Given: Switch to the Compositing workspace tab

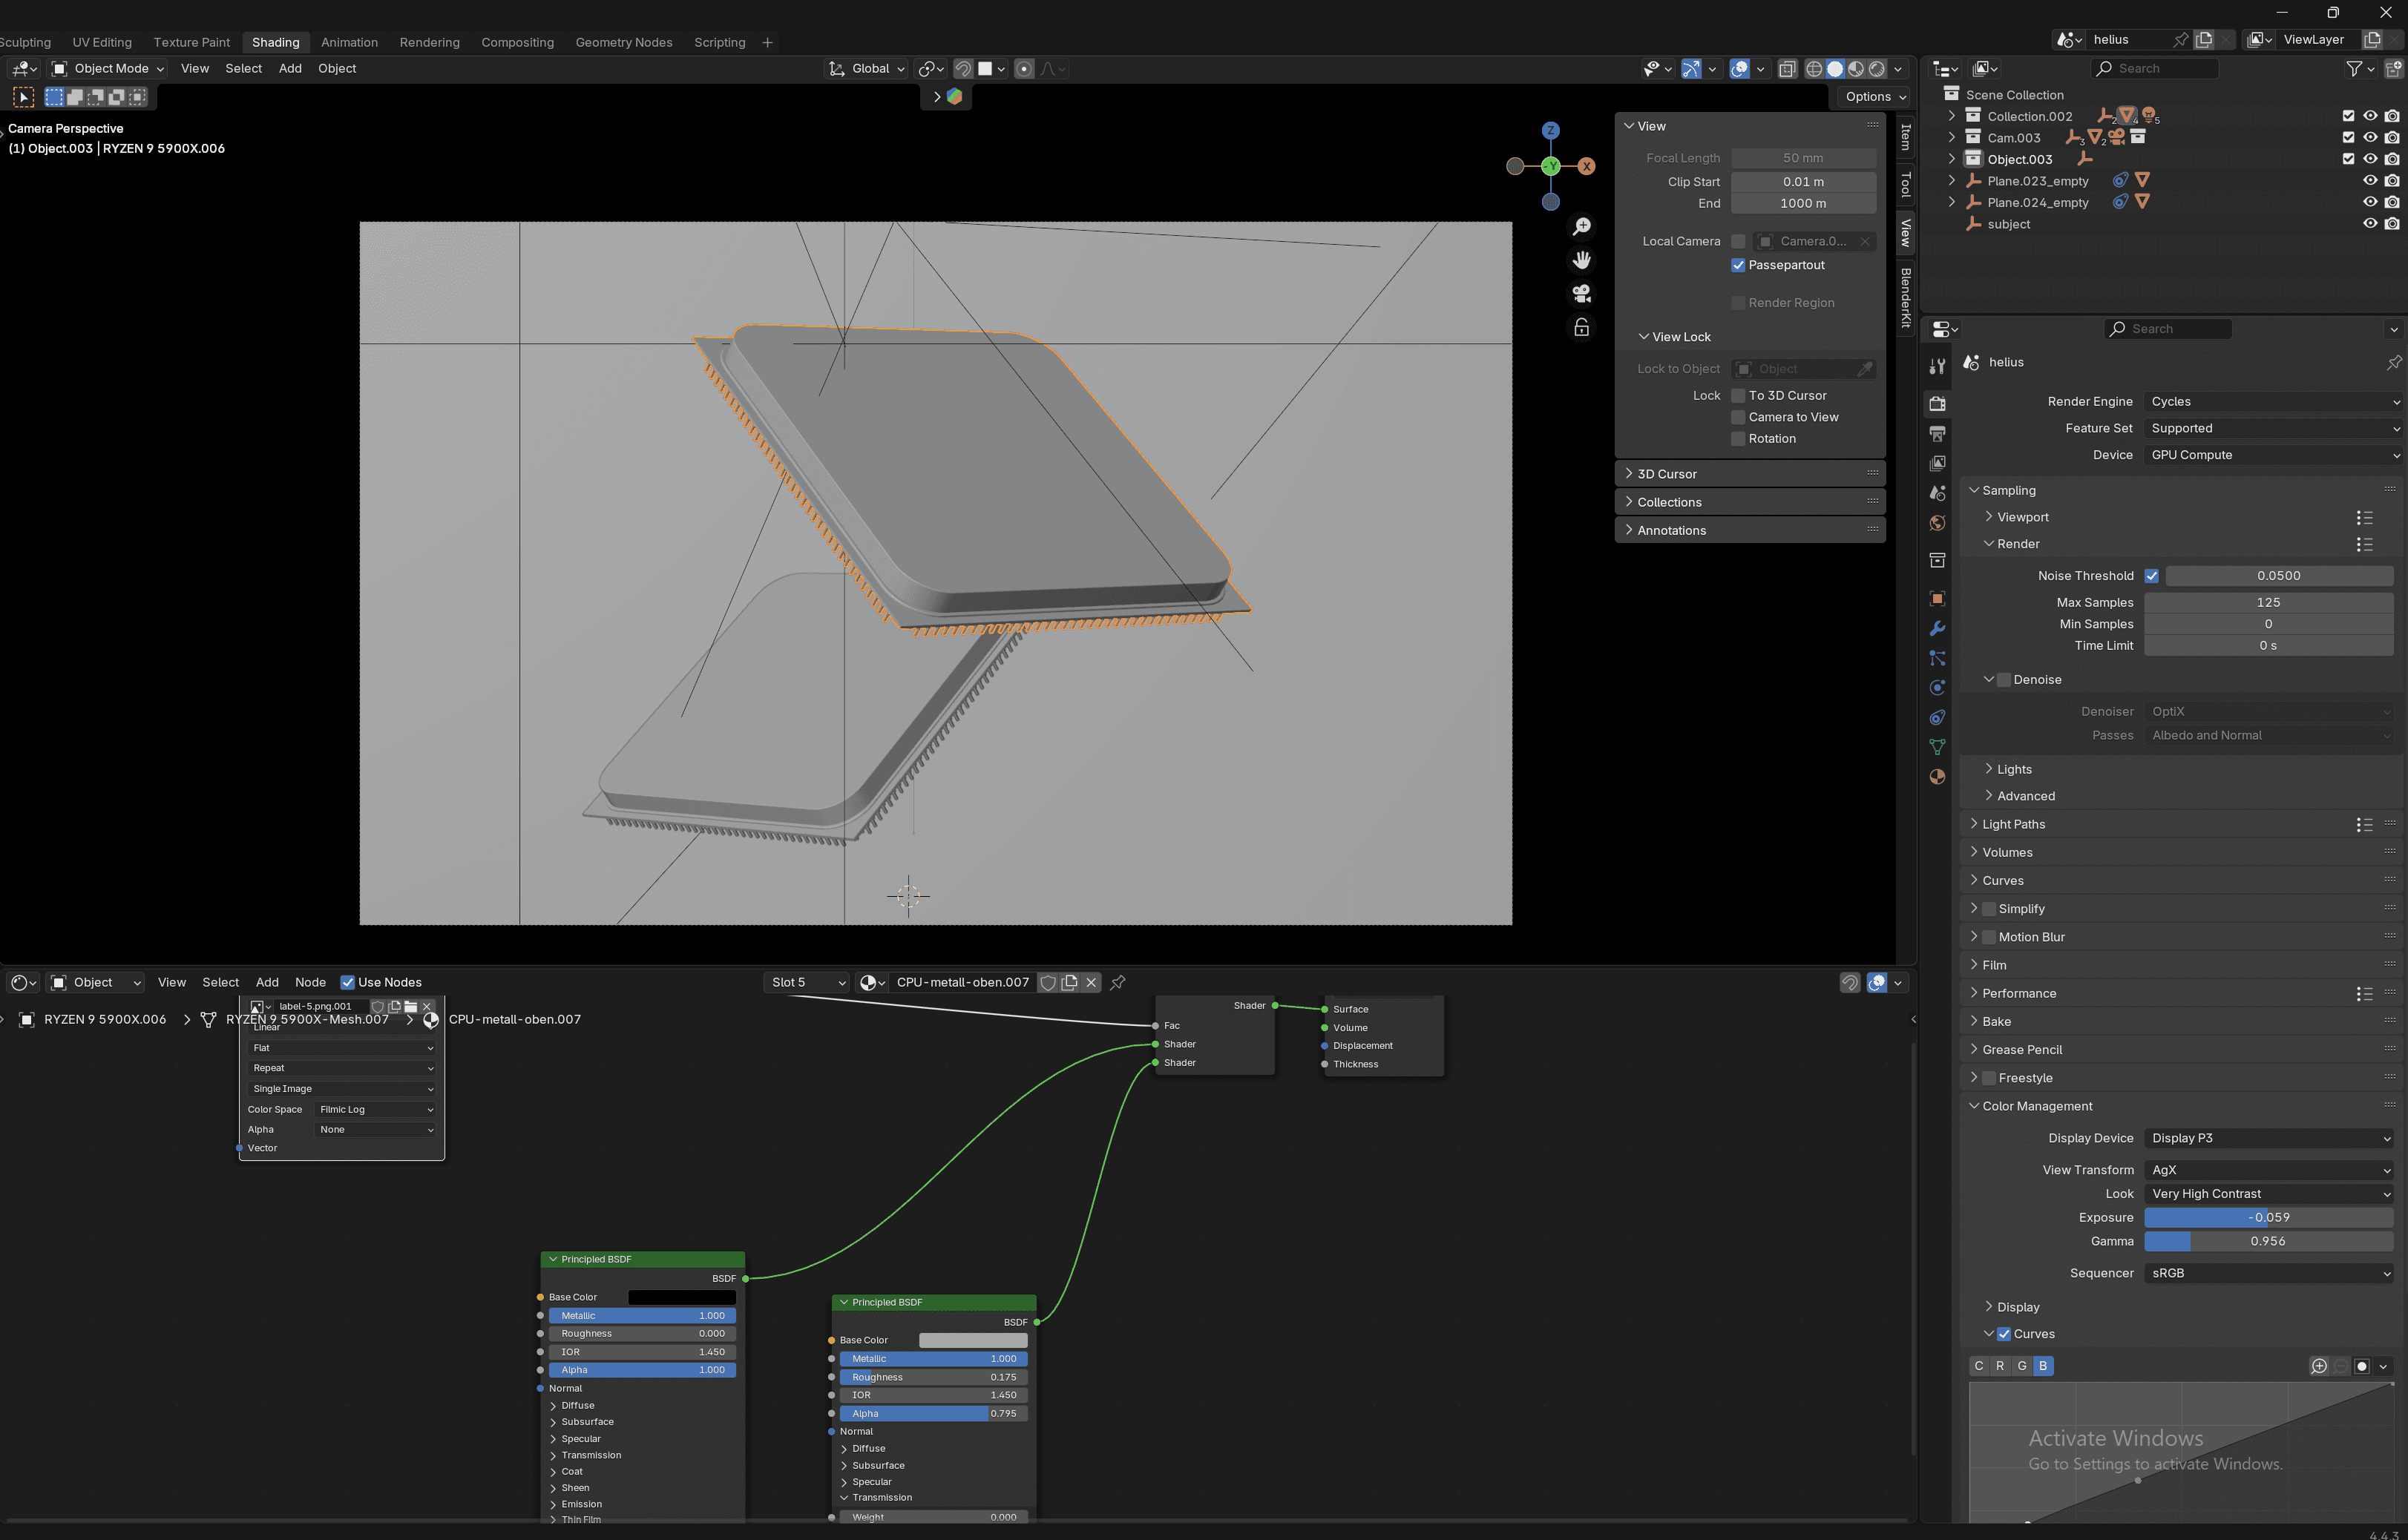Looking at the screenshot, I should 517,42.
